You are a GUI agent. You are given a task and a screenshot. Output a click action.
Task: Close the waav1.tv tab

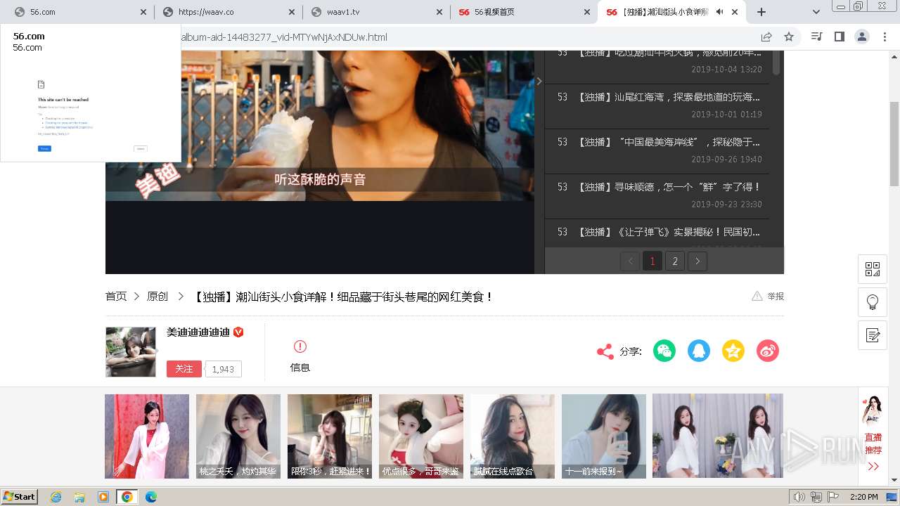coord(439,12)
